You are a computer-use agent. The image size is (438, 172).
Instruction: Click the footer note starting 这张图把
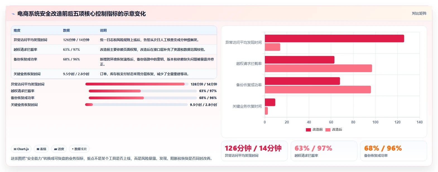click(112, 159)
